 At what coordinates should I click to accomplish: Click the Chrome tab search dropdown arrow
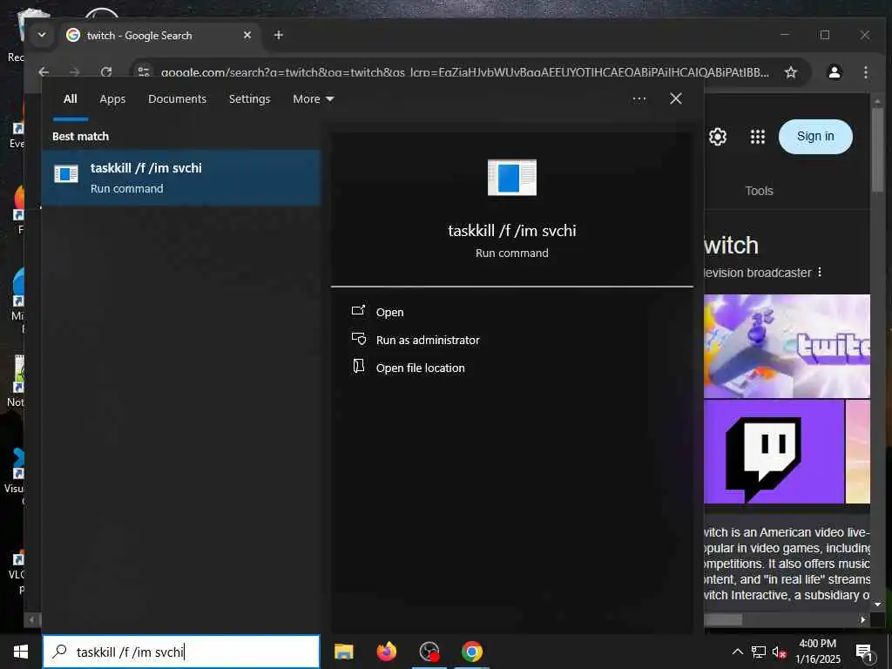pyautogui.click(x=42, y=35)
